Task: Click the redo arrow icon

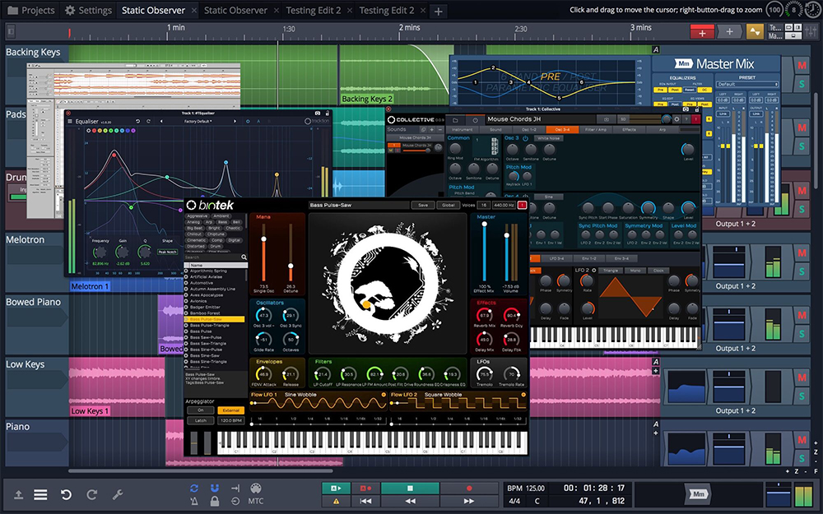Action: click(92, 494)
